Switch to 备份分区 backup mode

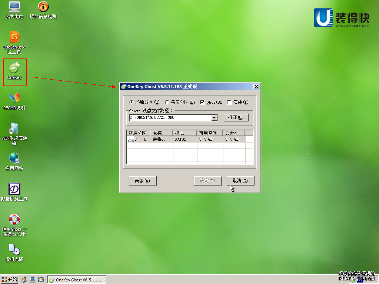pos(167,102)
